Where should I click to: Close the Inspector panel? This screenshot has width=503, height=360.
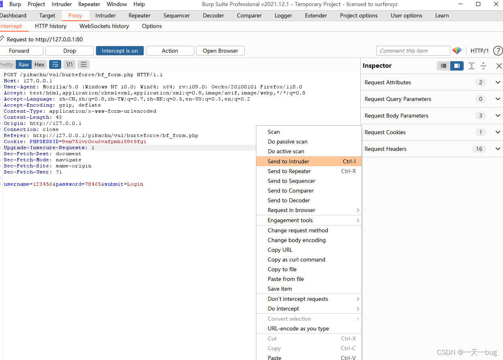point(499,66)
